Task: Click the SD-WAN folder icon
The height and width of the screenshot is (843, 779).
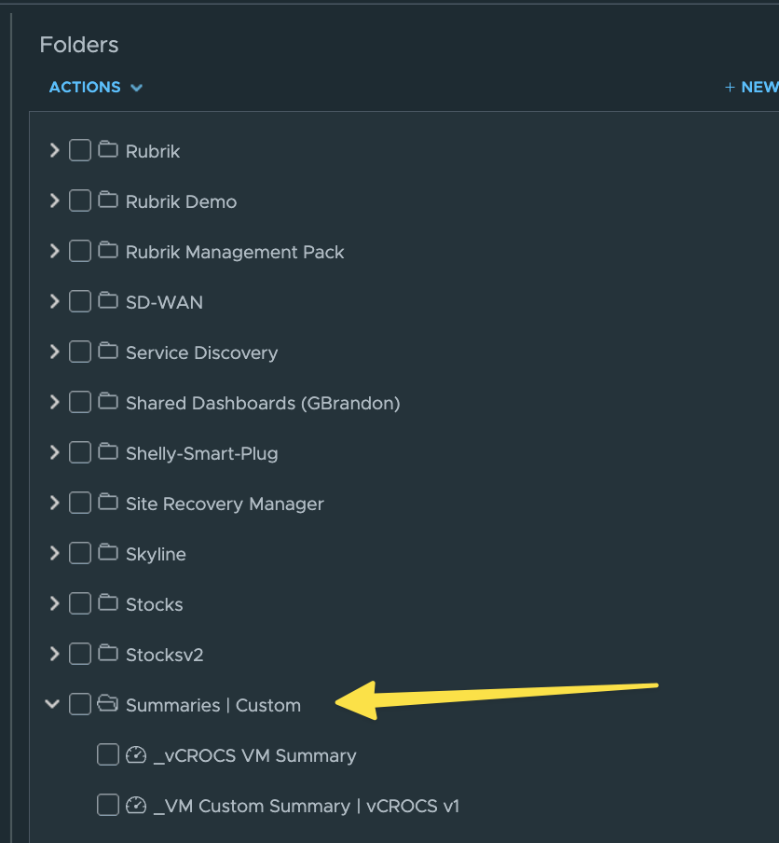Action: click(109, 301)
